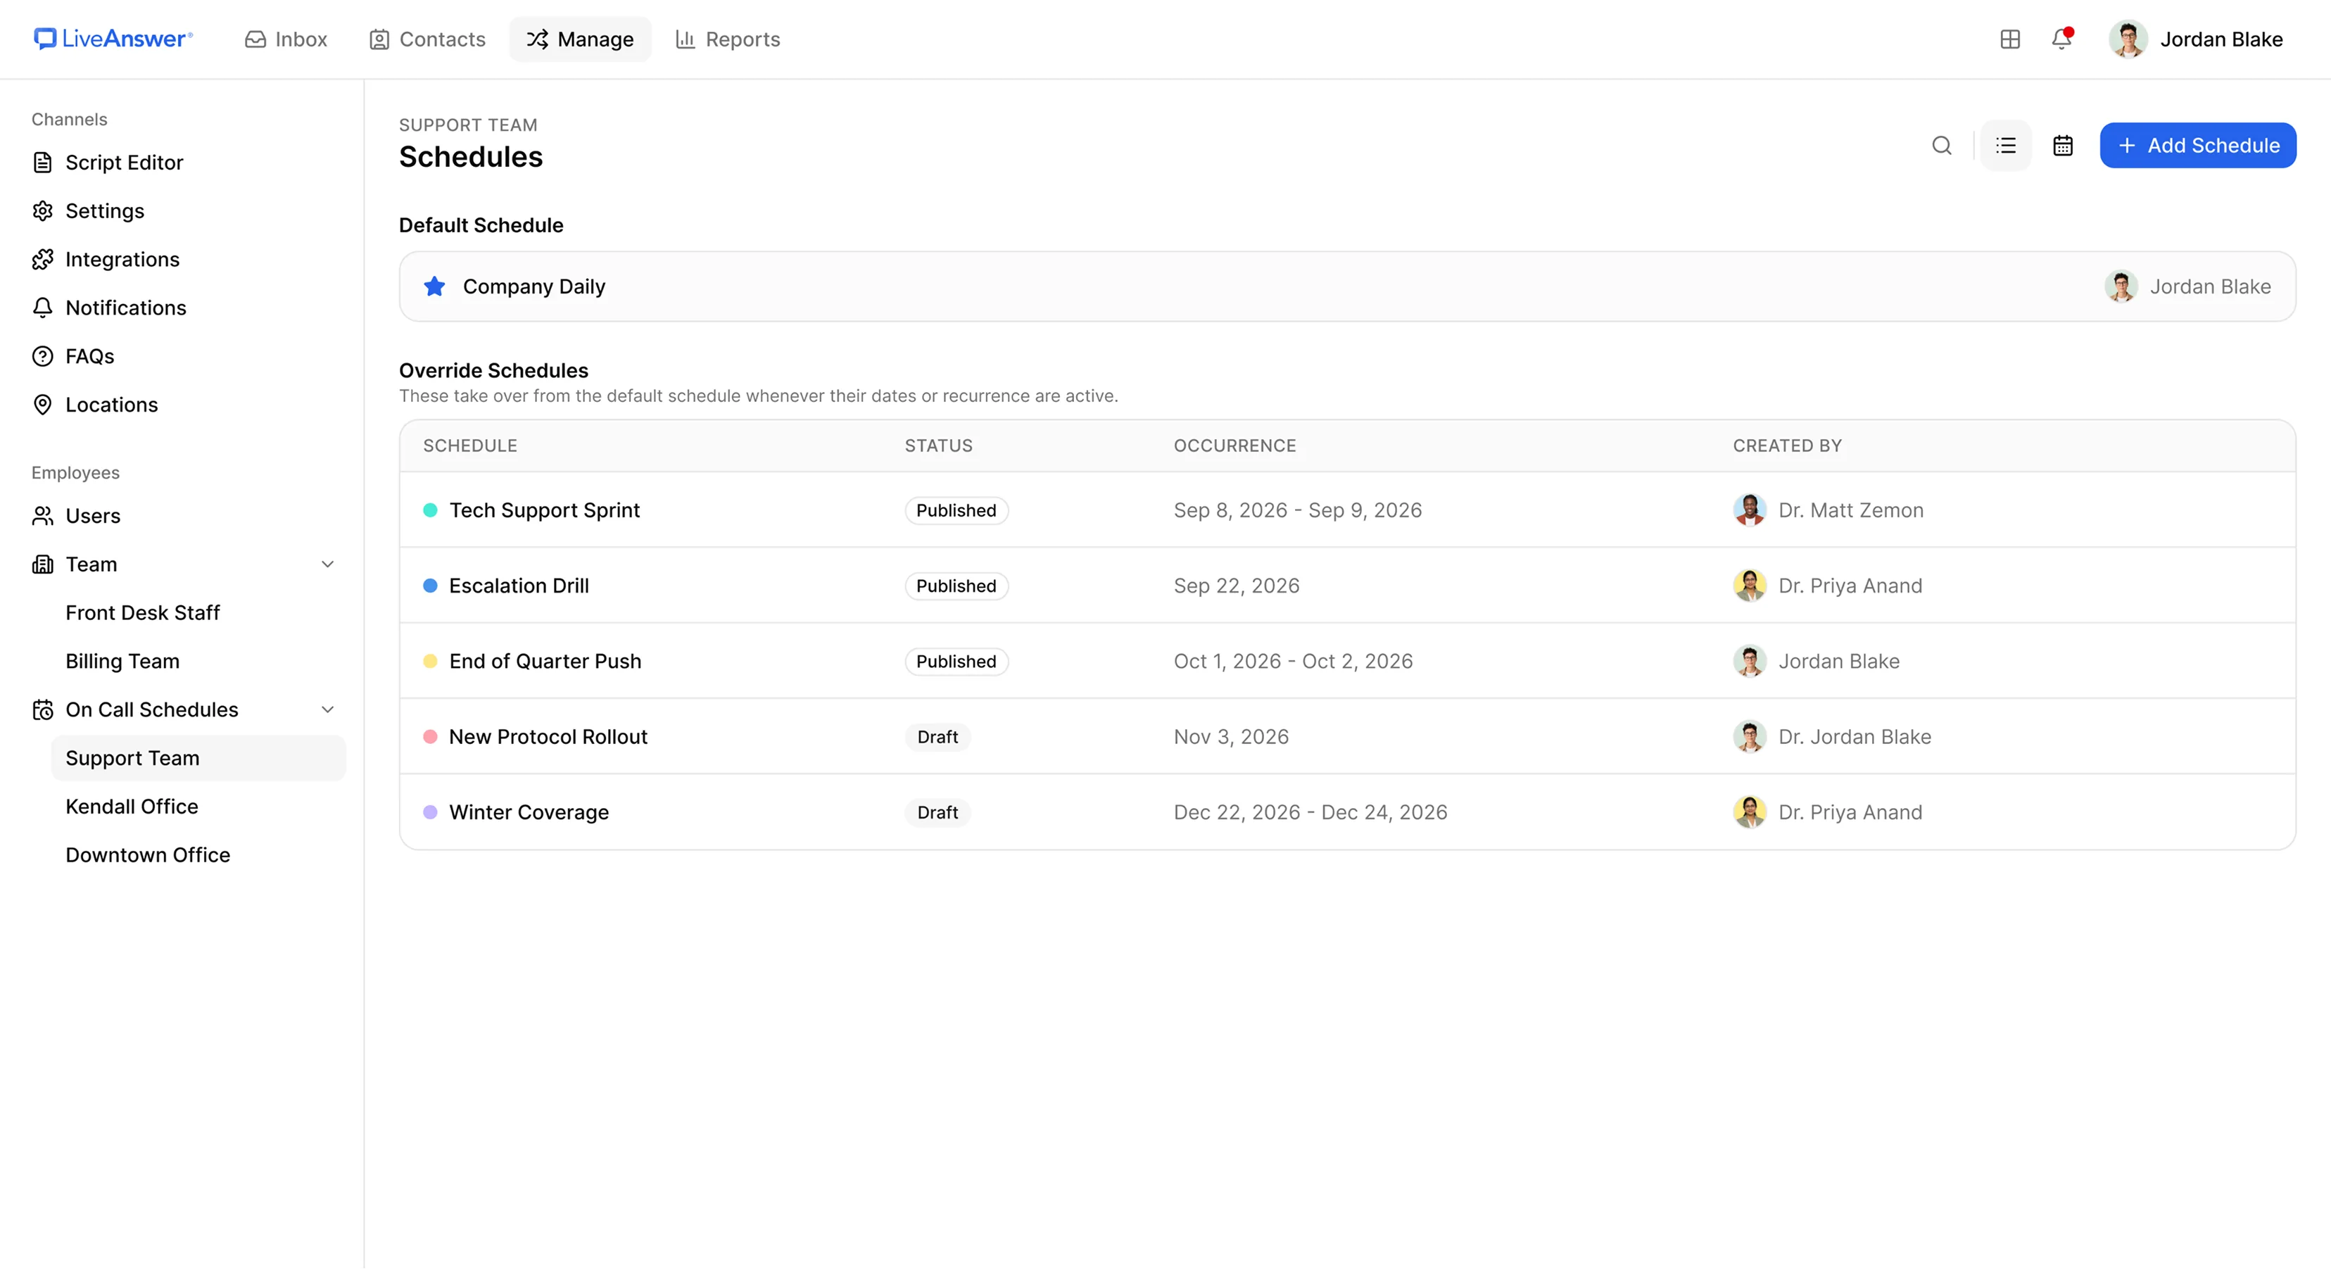Click Dr. Priya Anand on Winter Coverage row
This screenshot has height=1269, width=2331.
[1850, 813]
